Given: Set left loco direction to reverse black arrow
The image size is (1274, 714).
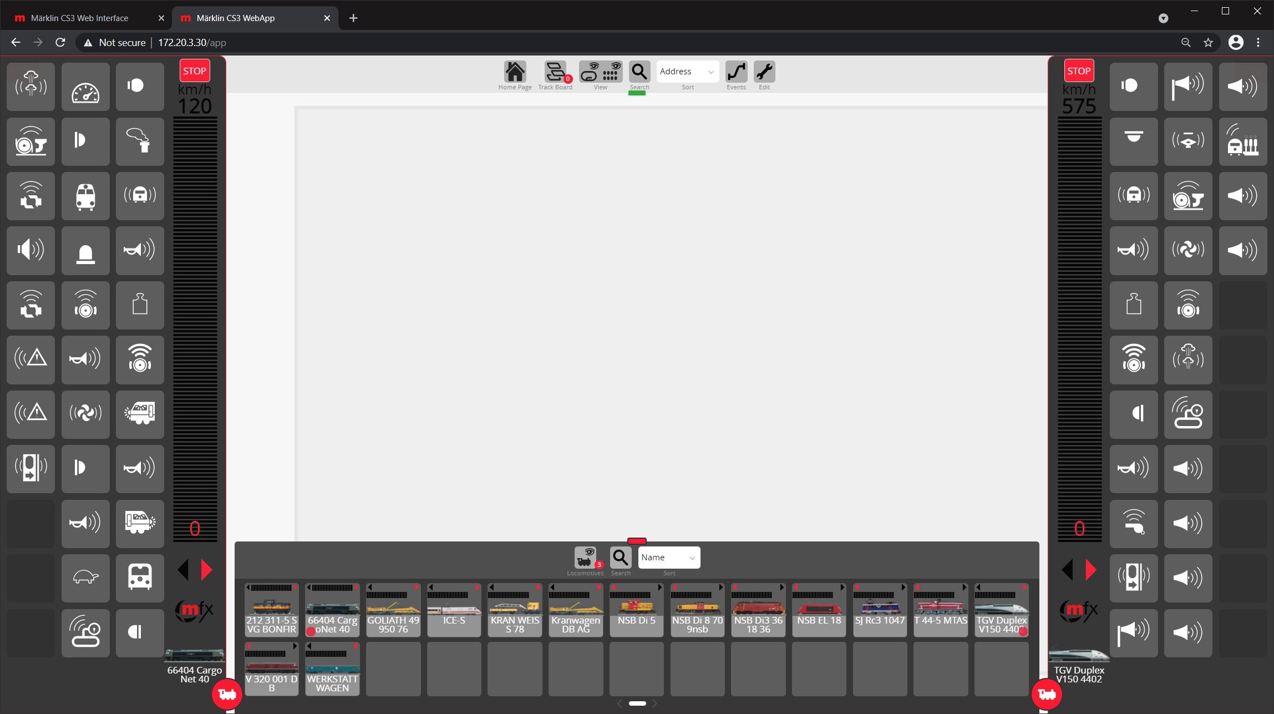Looking at the screenshot, I should click(x=183, y=570).
